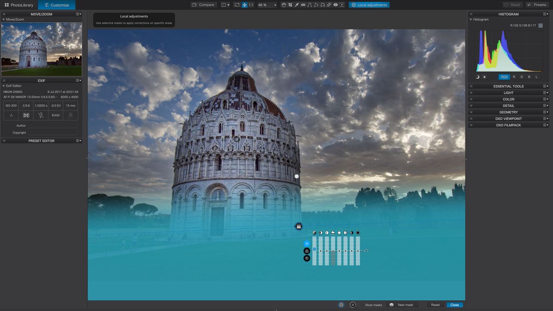The height and width of the screenshot is (311, 553).
Task: Click the histogram color sample swatch
Action: click(541, 26)
